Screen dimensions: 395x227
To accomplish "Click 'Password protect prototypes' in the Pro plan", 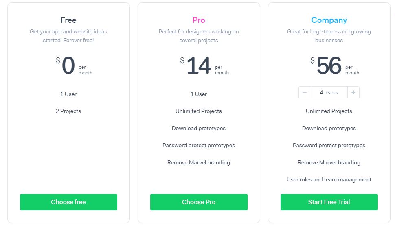I will 199,145.
